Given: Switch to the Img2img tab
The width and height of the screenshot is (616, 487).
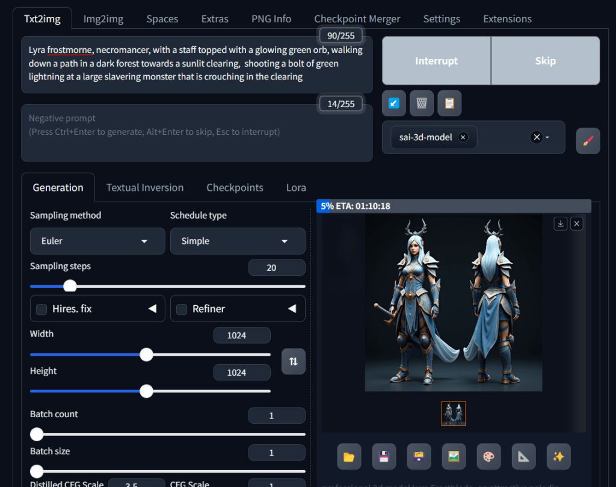Looking at the screenshot, I should 103,19.
